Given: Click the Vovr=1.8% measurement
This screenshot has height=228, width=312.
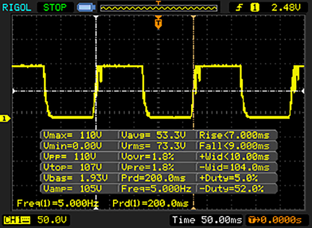Looking at the screenshot, I should coord(147,157).
